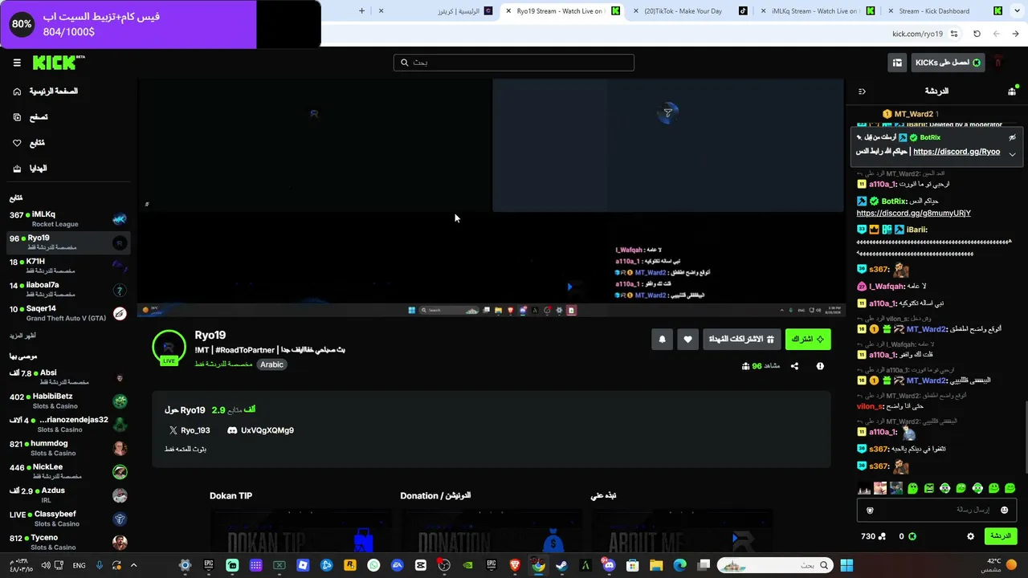Open recommended channel HabibiBetz
Image resolution: width=1028 pixels, height=578 pixels.
[68, 401]
